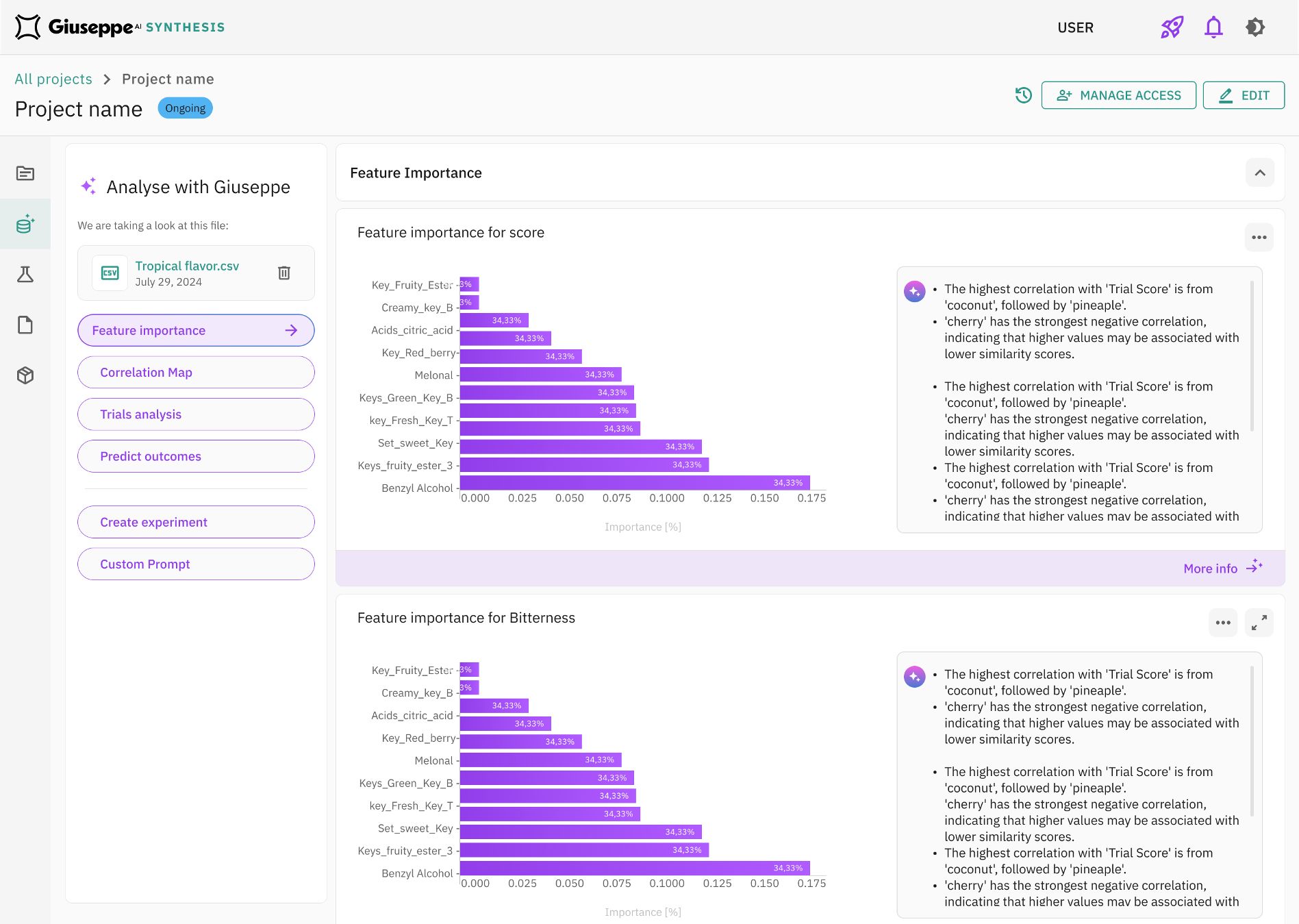Image resolution: width=1299 pixels, height=924 pixels.
Task: Click the Edit project button
Action: [x=1244, y=95]
